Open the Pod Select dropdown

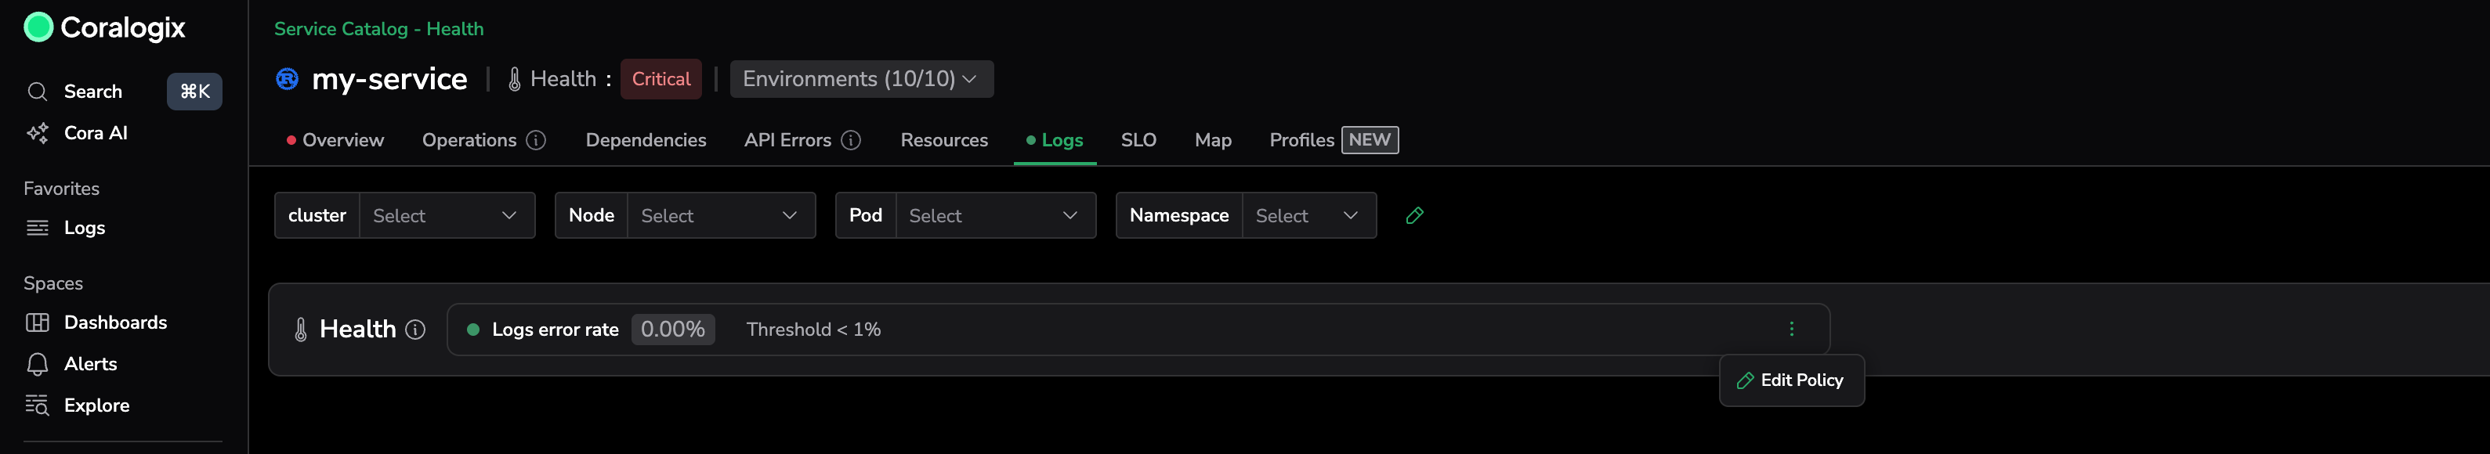pos(994,216)
